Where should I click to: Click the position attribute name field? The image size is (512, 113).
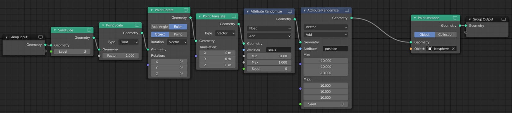[x=335, y=49]
